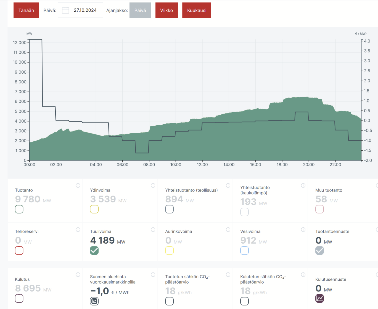Viewport: 378px width, 309px height.
Task: Show info for Vesivoima card
Action: pyautogui.click(x=303, y=229)
